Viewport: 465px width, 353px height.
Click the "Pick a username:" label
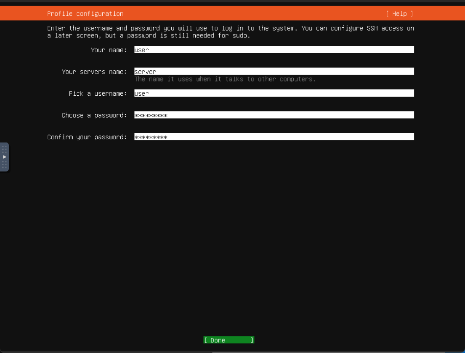(x=98, y=93)
